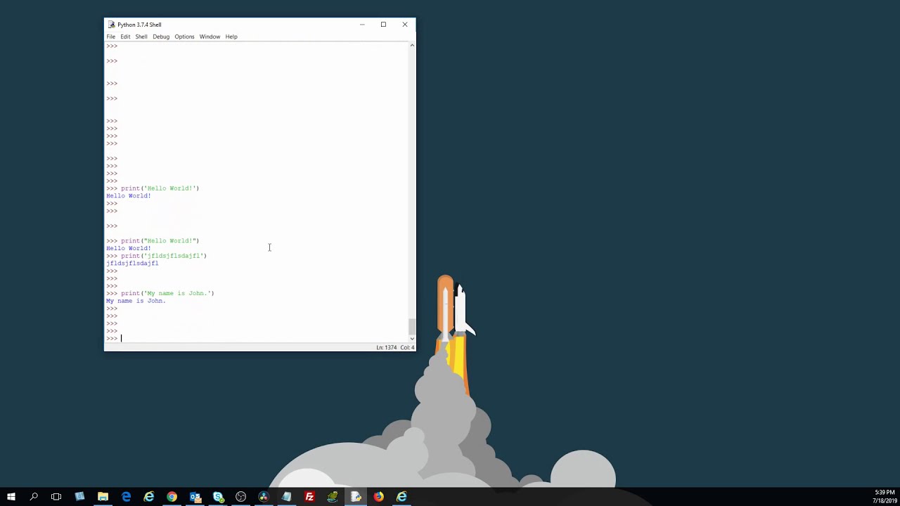Screen dimensions: 900x506
Task: Launch Microsoft Edge from the taskbar
Action: click(x=126, y=497)
